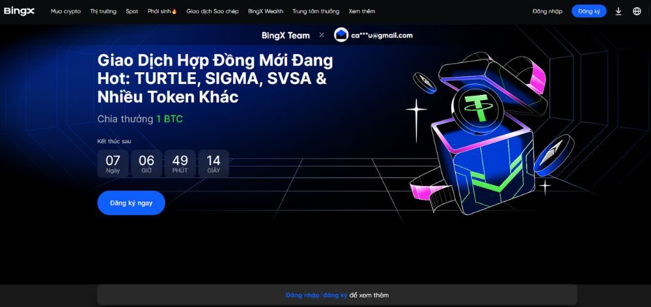The height and width of the screenshot is (307, 651).
Task: Click the Đăng nhập link in header
Action: 547,11
